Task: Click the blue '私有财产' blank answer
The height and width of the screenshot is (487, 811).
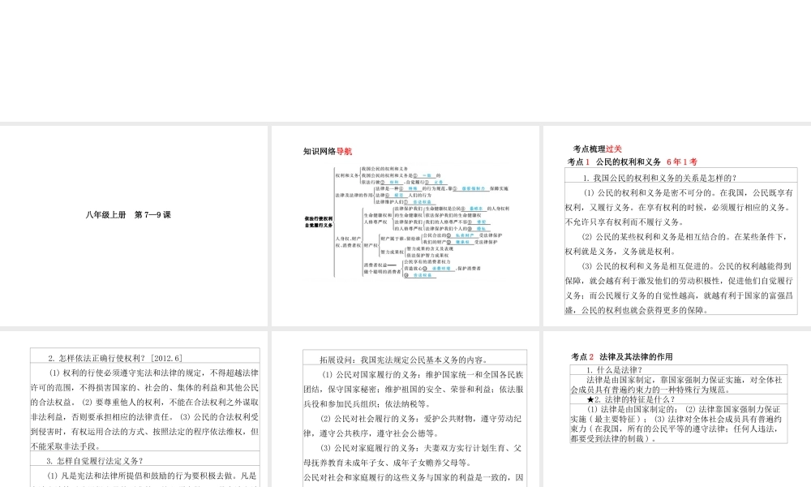Action: tap(465, 235)
